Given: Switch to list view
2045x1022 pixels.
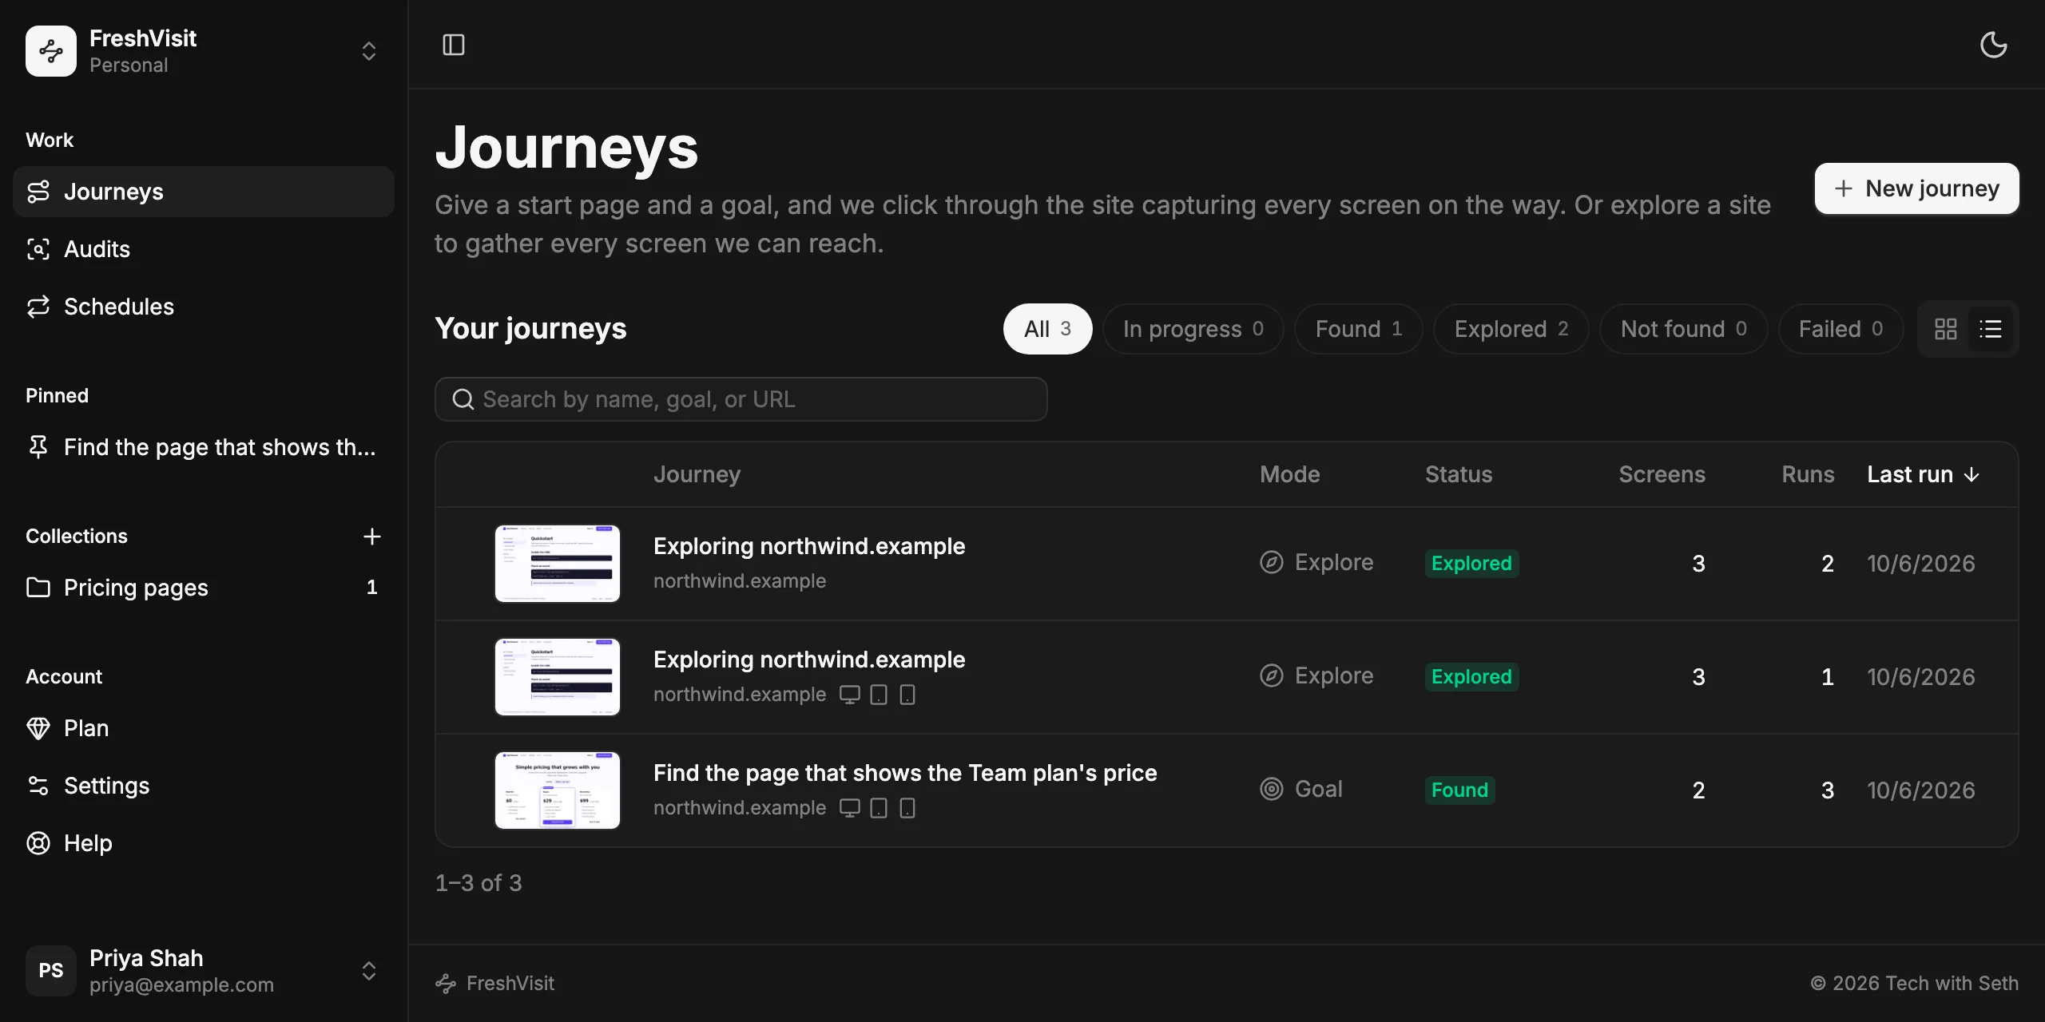Looking at the screenshot, I should (x=1991, y=329).
